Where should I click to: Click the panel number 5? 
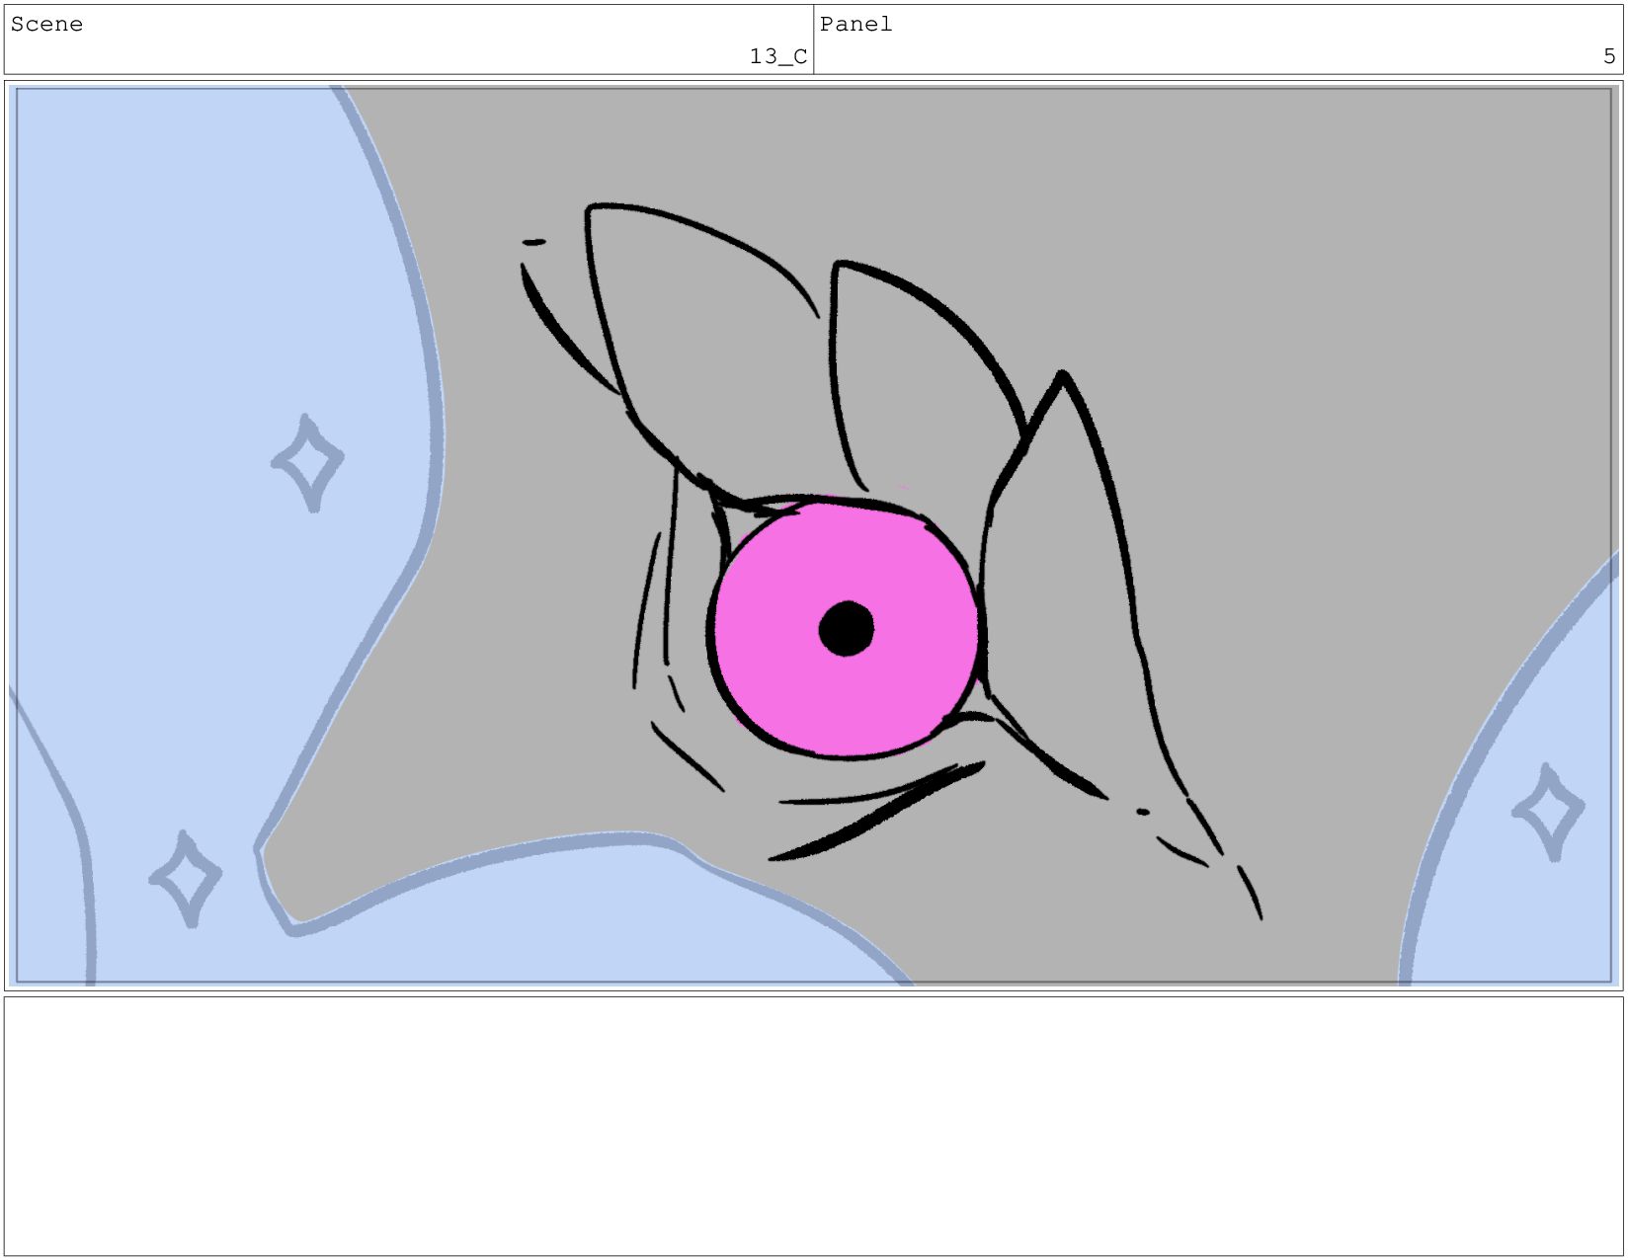click(x=1609, y=56)
